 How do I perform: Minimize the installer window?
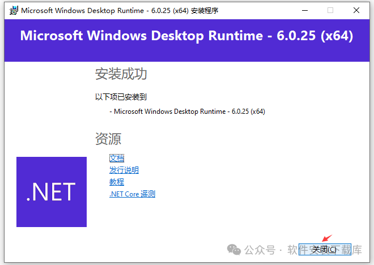305,11
